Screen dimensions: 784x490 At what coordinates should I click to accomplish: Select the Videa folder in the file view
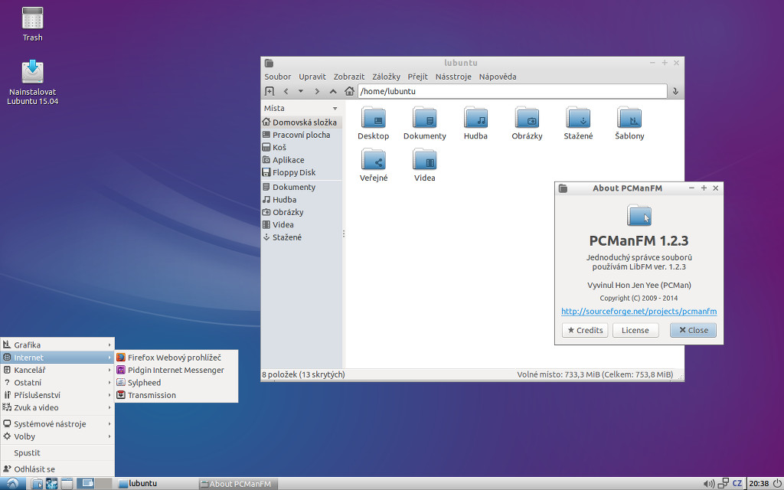424,165
